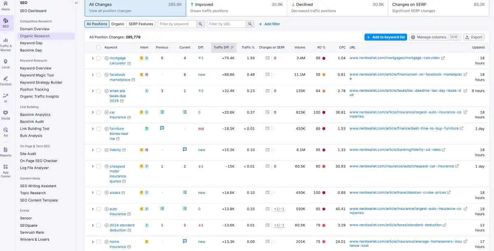This screenshot has height=251, width=494.
Task: Switch to the Declined tab
Action: click(x=337, y=8)
